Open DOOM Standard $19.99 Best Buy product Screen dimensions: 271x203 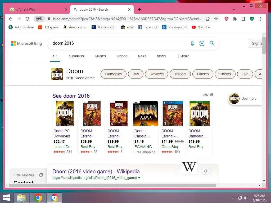click(x=200, y=128)
